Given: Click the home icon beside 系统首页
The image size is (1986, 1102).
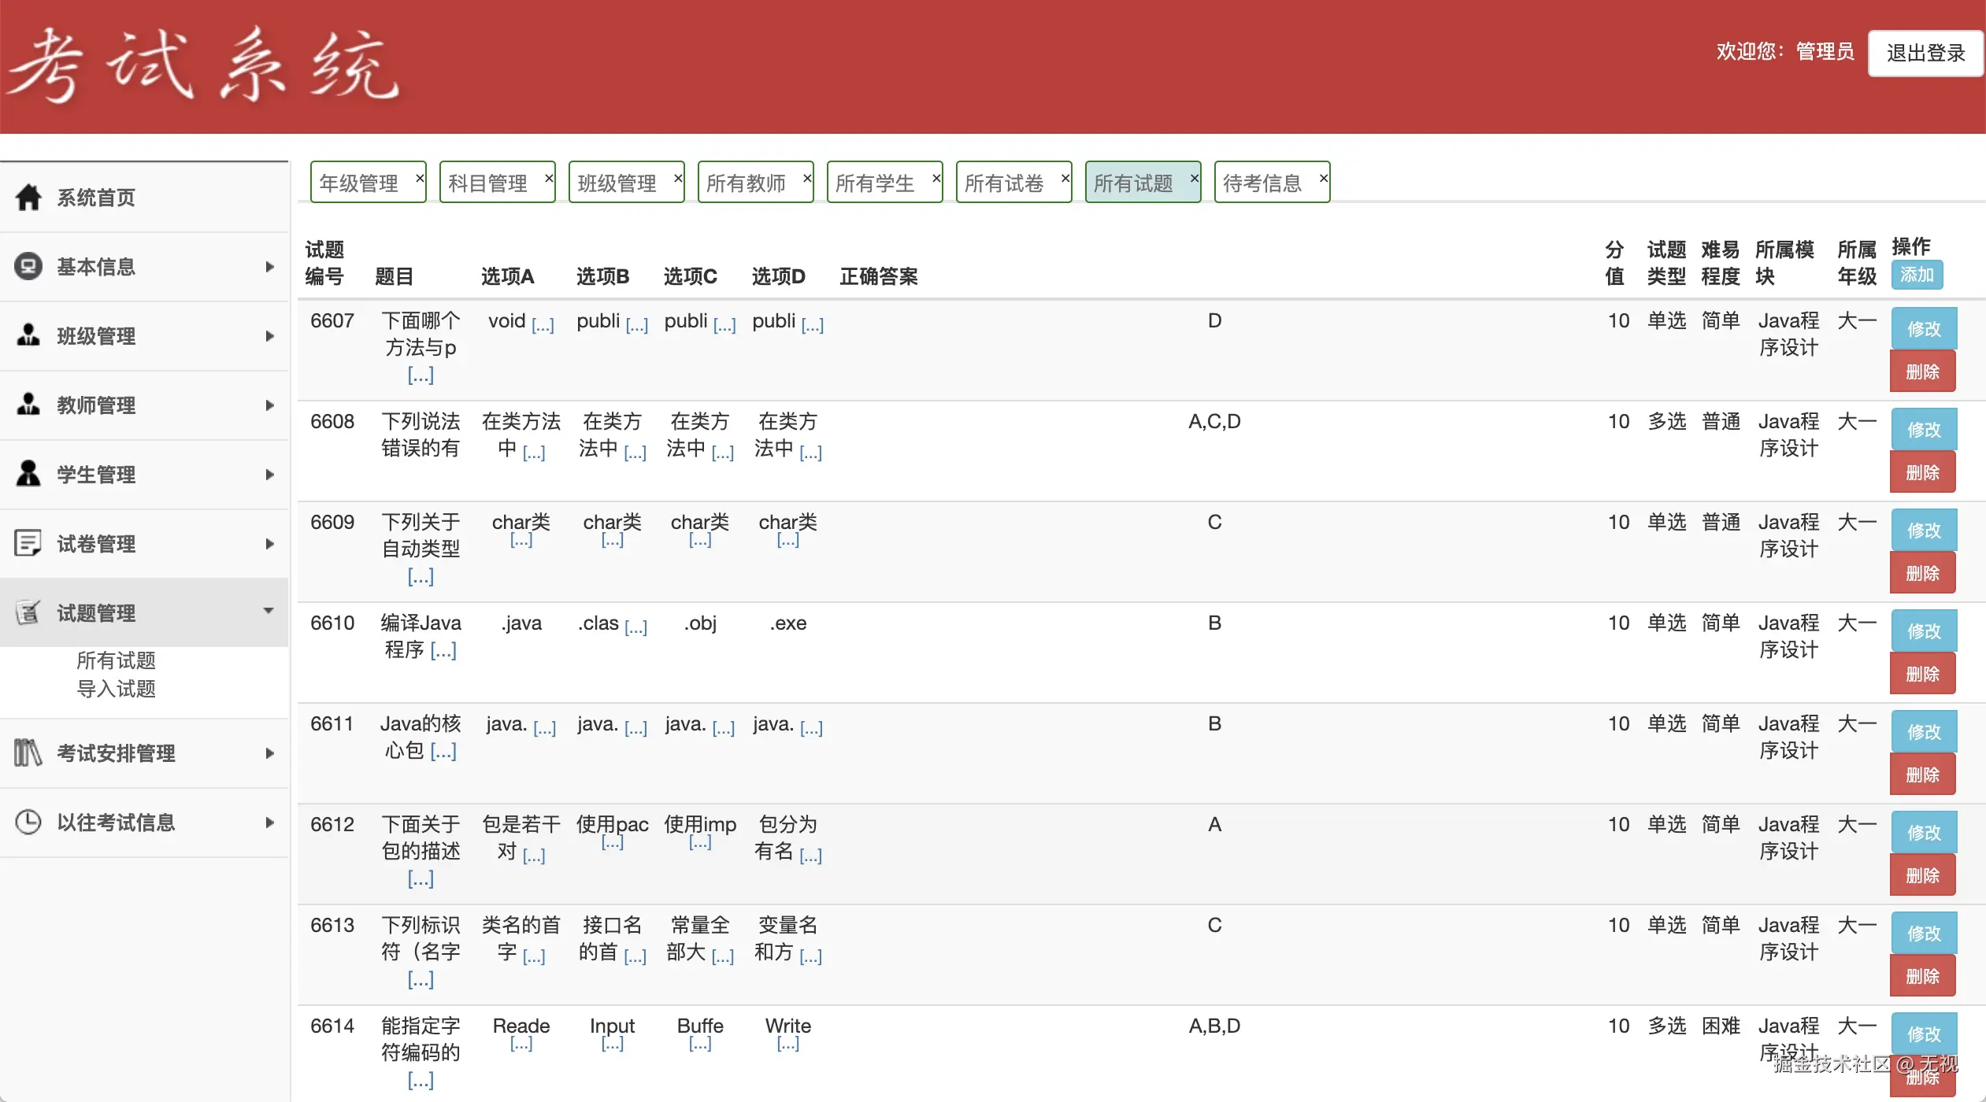Looking at the screenshot, I should pos(28,197).
